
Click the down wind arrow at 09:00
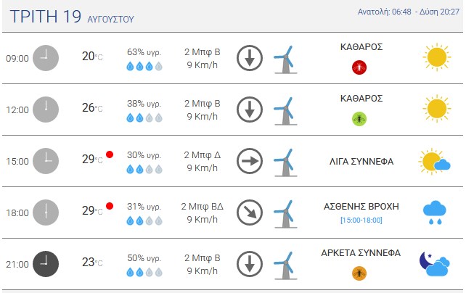point(250,58)
